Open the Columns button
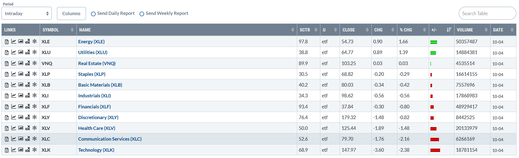519x158 pixels. point(71,14)
